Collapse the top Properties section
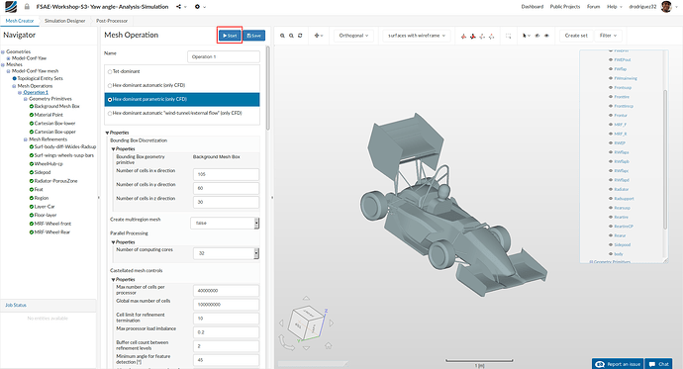Image resolution: width=683 pixels, height=369 pixels. (107, 133)
